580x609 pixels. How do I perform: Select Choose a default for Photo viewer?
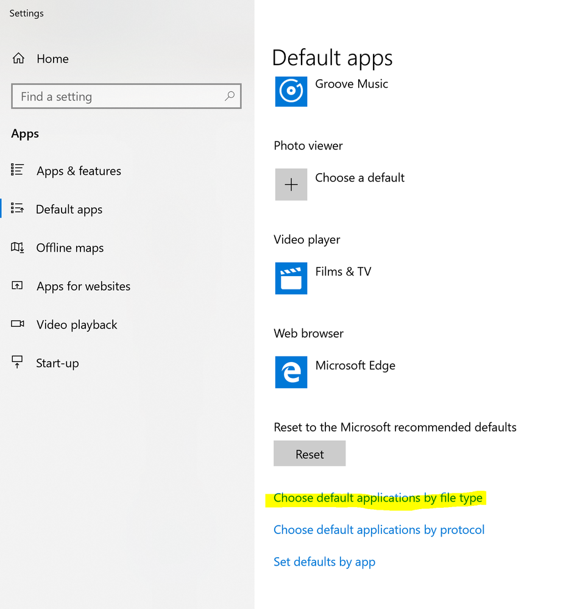point(360,178)
